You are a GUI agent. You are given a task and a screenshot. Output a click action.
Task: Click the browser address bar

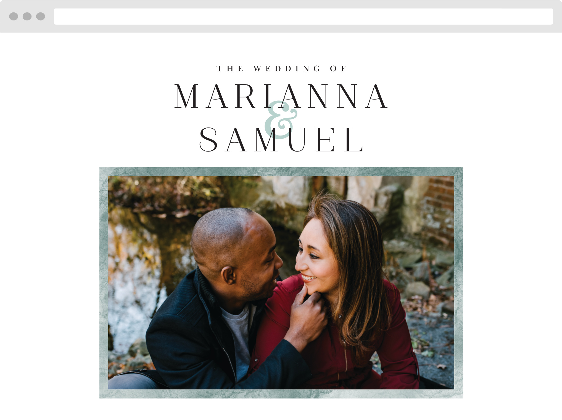(x=303, y=17)
